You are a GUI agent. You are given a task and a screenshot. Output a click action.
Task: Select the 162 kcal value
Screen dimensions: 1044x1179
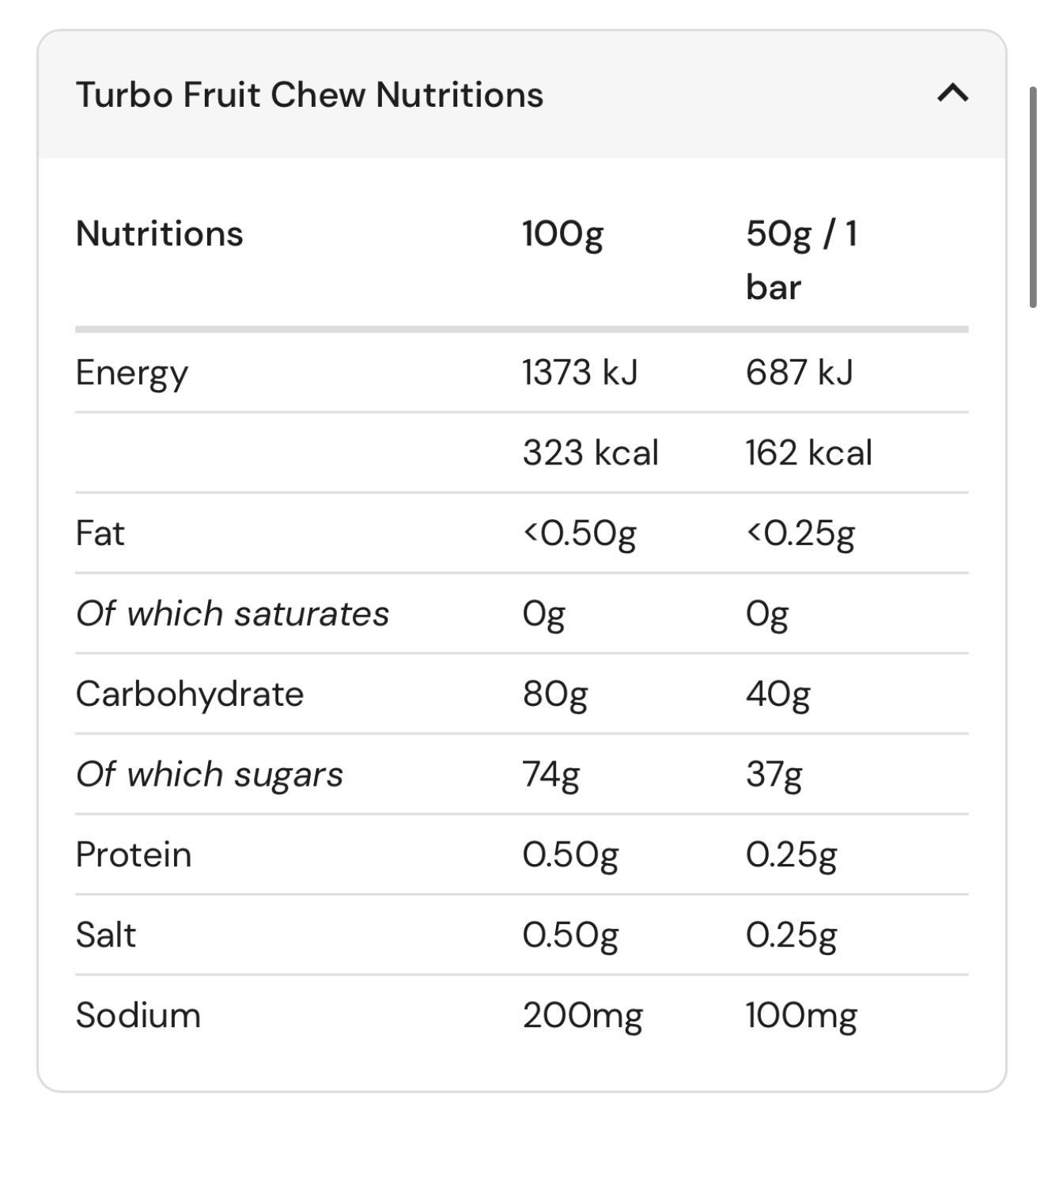click(x=808, y=453)
